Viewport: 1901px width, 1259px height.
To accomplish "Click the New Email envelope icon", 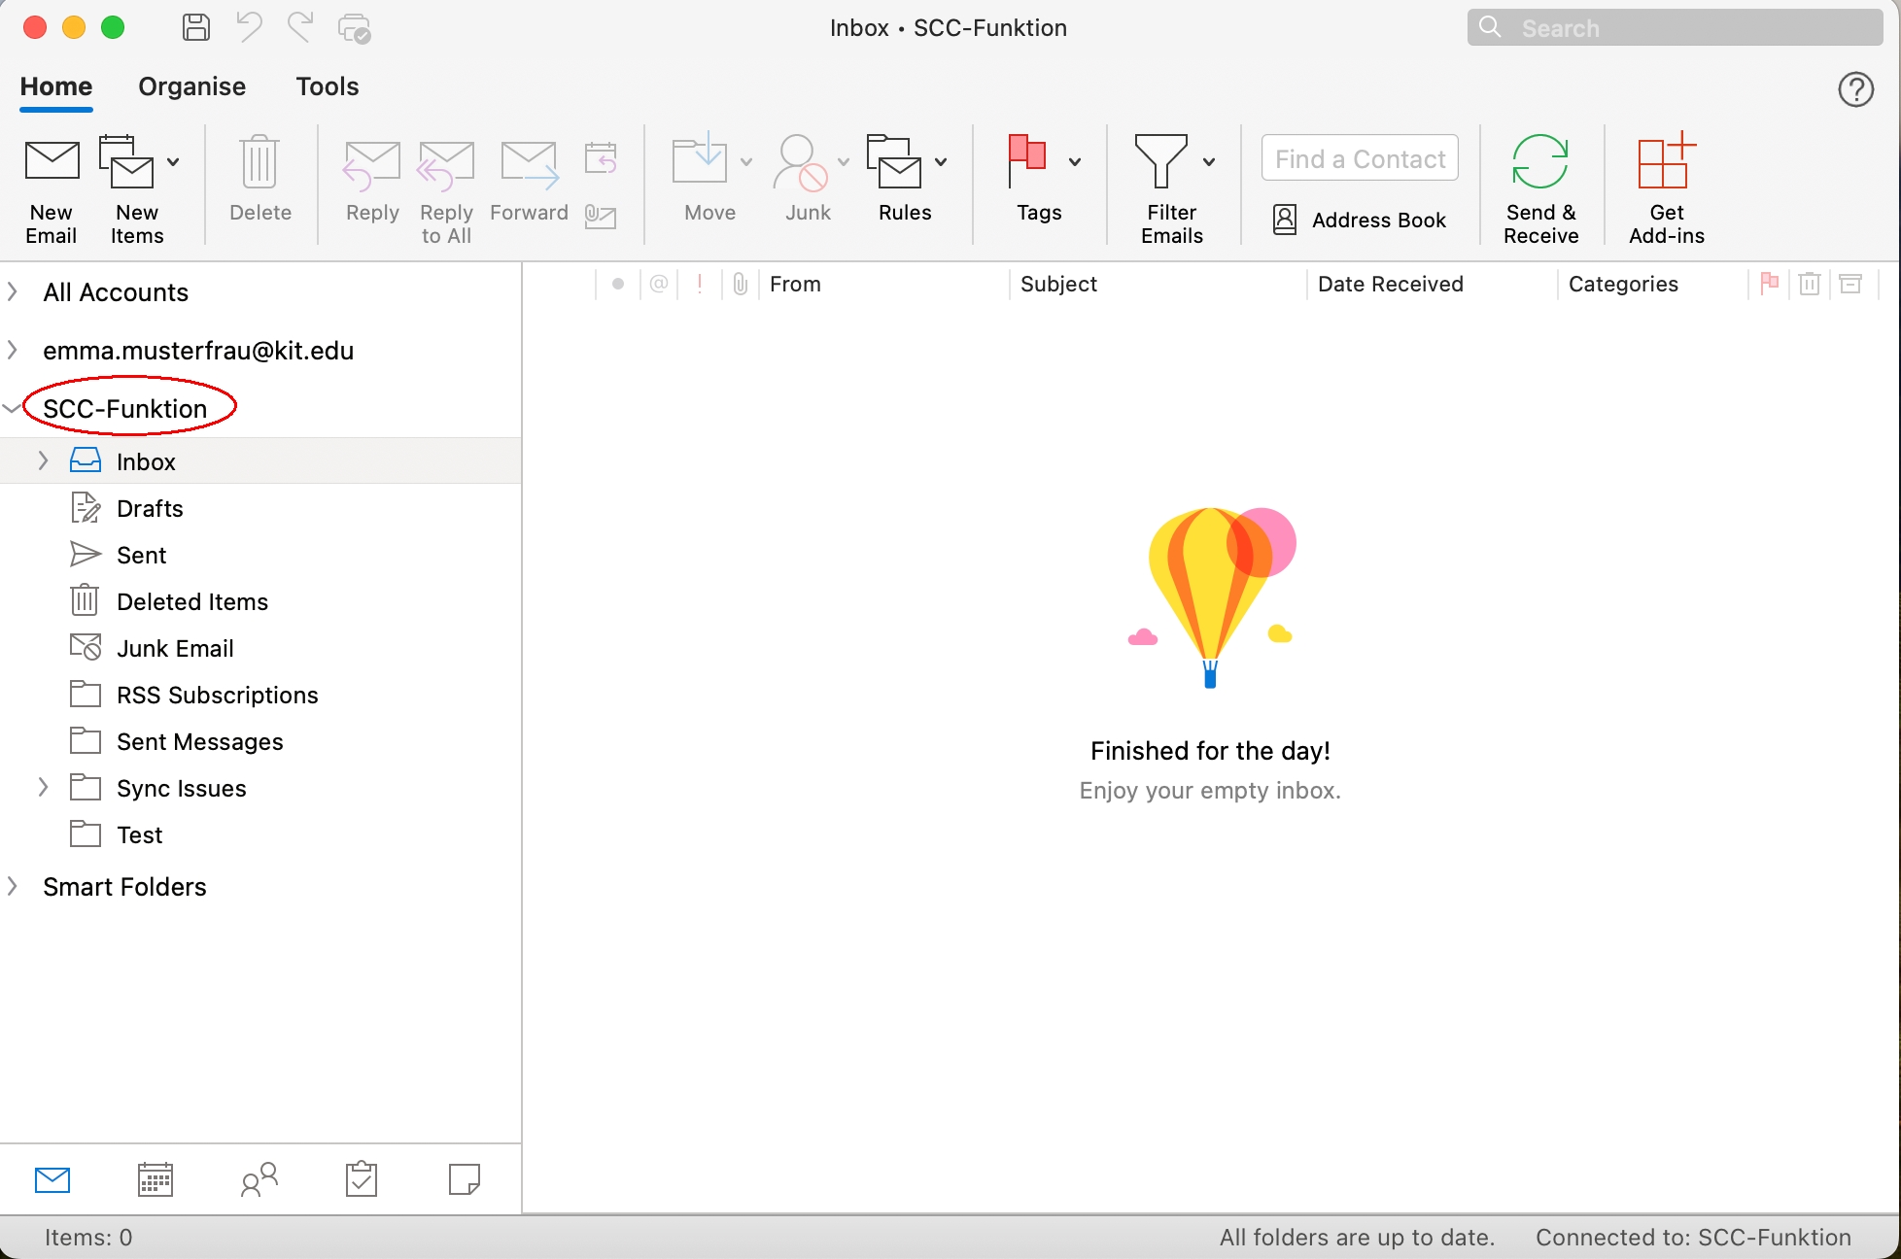I will pos(52,161).
